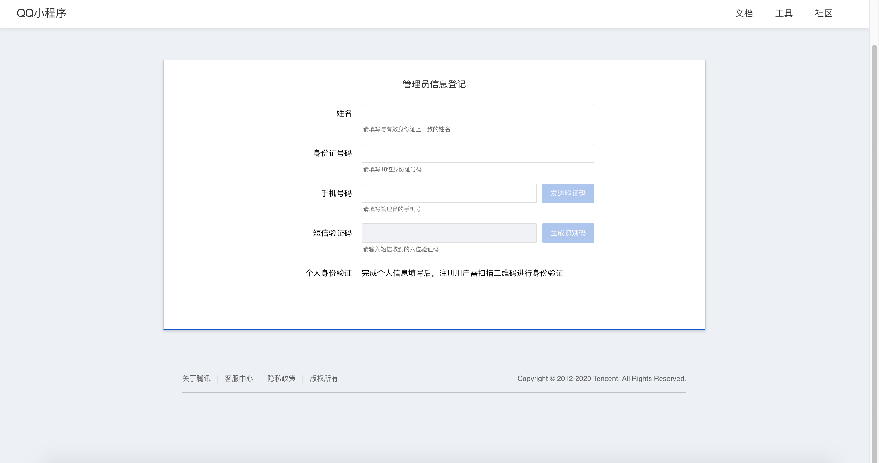Click the 管理员信息登记 form title
879x463 pixels.
click(x=434, y=84)
